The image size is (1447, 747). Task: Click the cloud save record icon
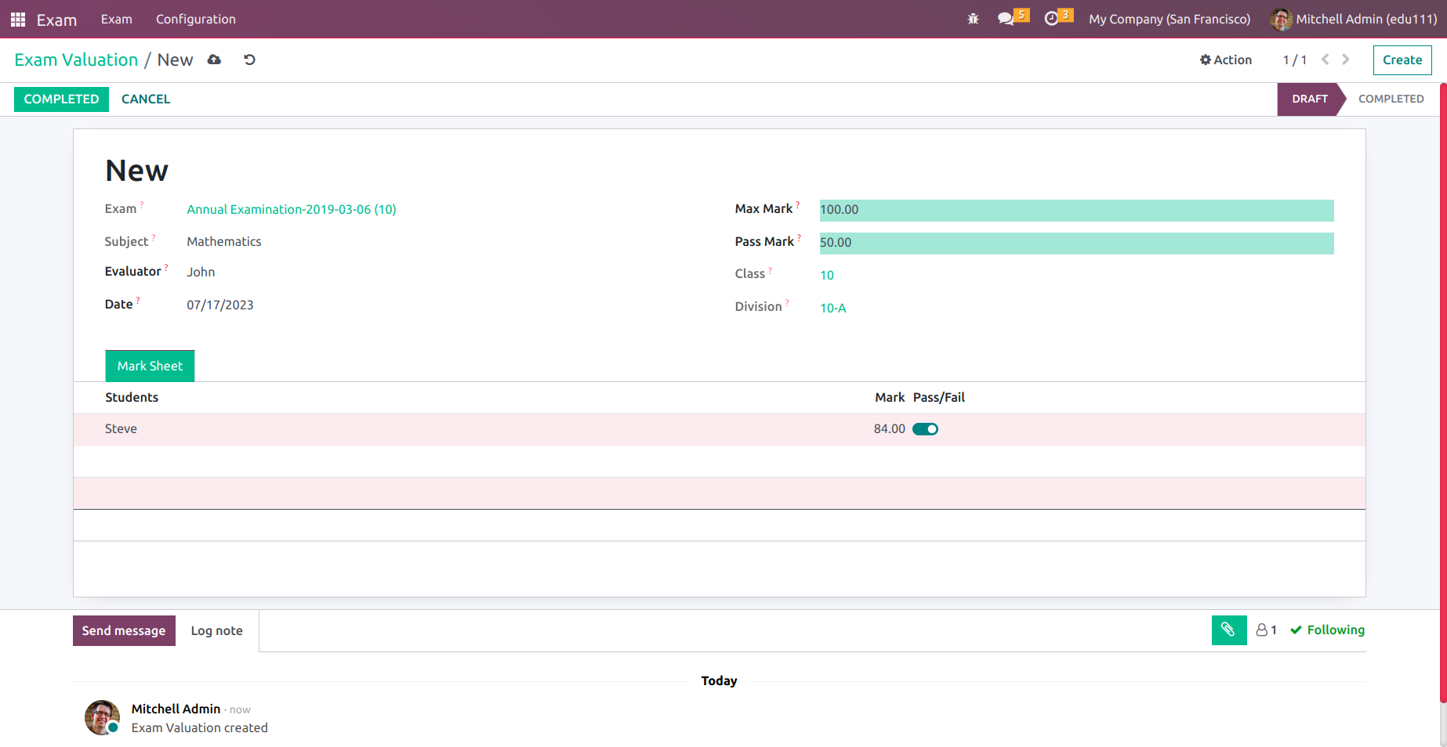pos(214,60)
